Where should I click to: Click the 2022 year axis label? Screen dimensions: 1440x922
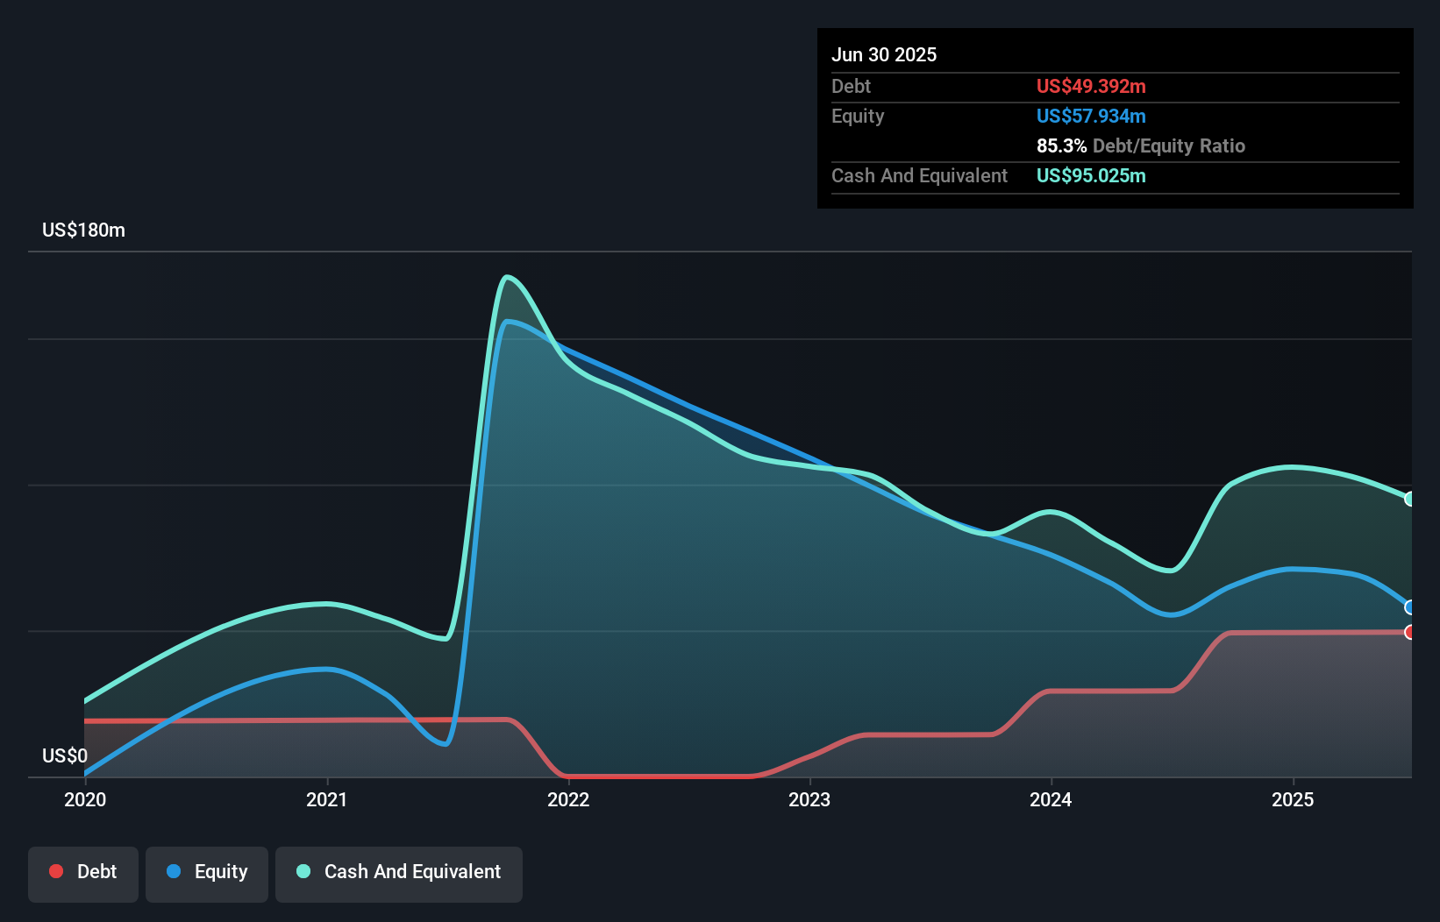[568, 799]
